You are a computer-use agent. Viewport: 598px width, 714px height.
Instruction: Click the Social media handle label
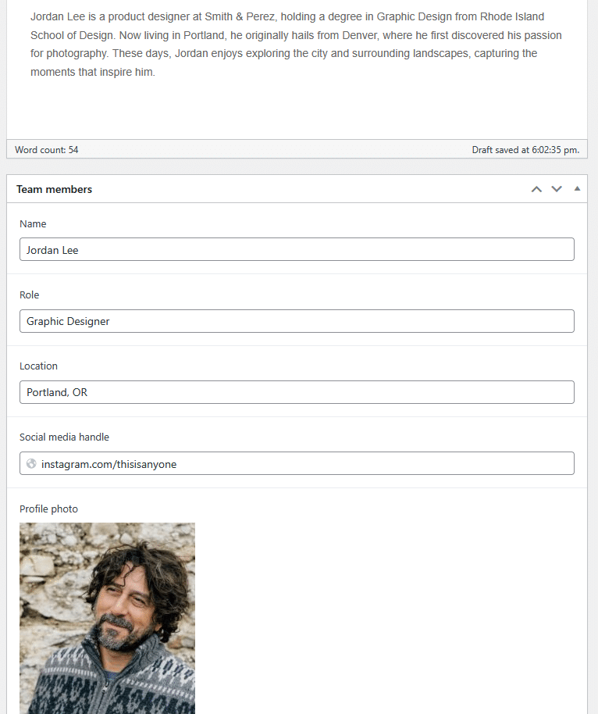tap(64, 437)
